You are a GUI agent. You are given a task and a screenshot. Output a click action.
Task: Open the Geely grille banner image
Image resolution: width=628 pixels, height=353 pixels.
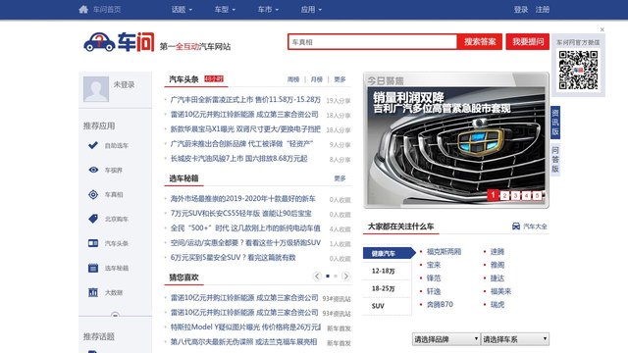pyautogui.click(x=456, y=146)
